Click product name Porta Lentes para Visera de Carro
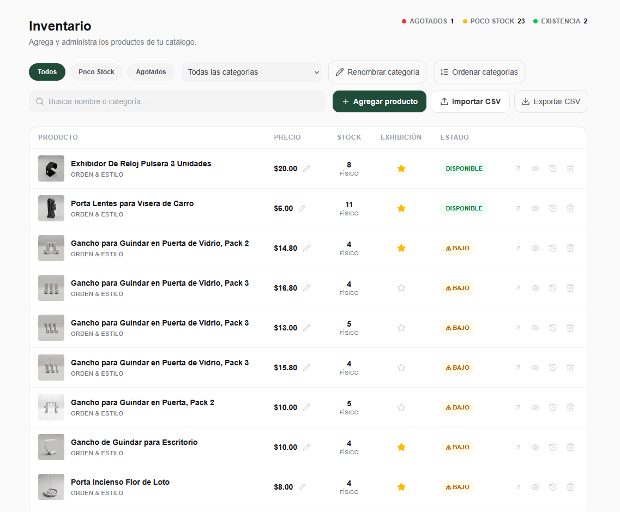Image resolution: width=620 pixels, height=512 pixels. (132, 203)
